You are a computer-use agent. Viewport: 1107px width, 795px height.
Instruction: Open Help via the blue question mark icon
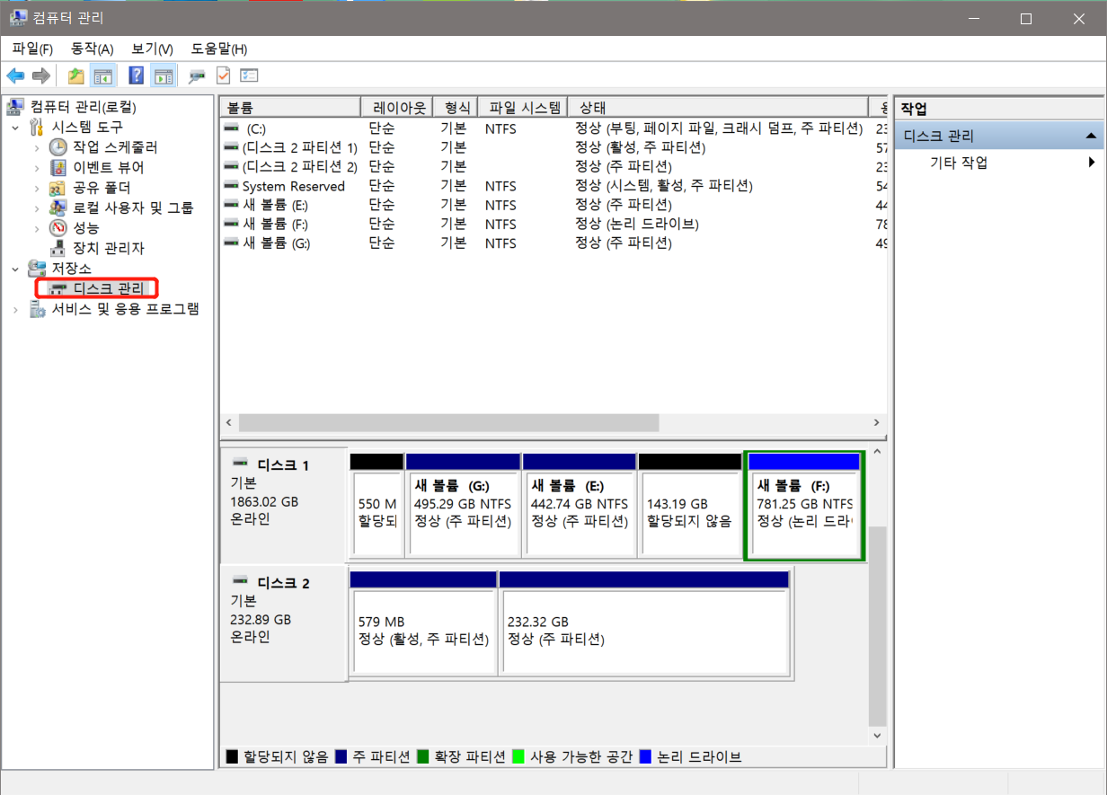tap(136, 75)
